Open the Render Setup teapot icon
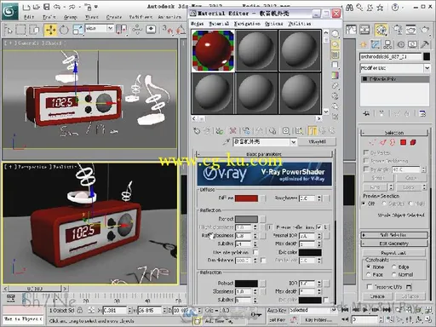Screen dimensions: 436x327 pos(398,30)
